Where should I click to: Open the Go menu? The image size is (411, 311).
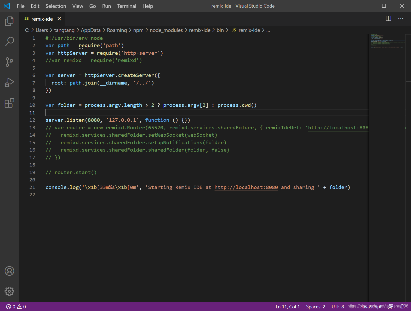tap(93, 6)
